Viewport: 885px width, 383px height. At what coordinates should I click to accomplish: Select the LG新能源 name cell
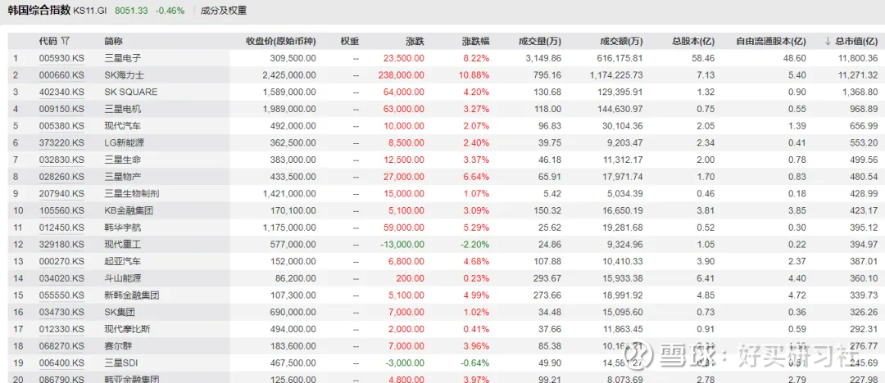pos(123,142)
